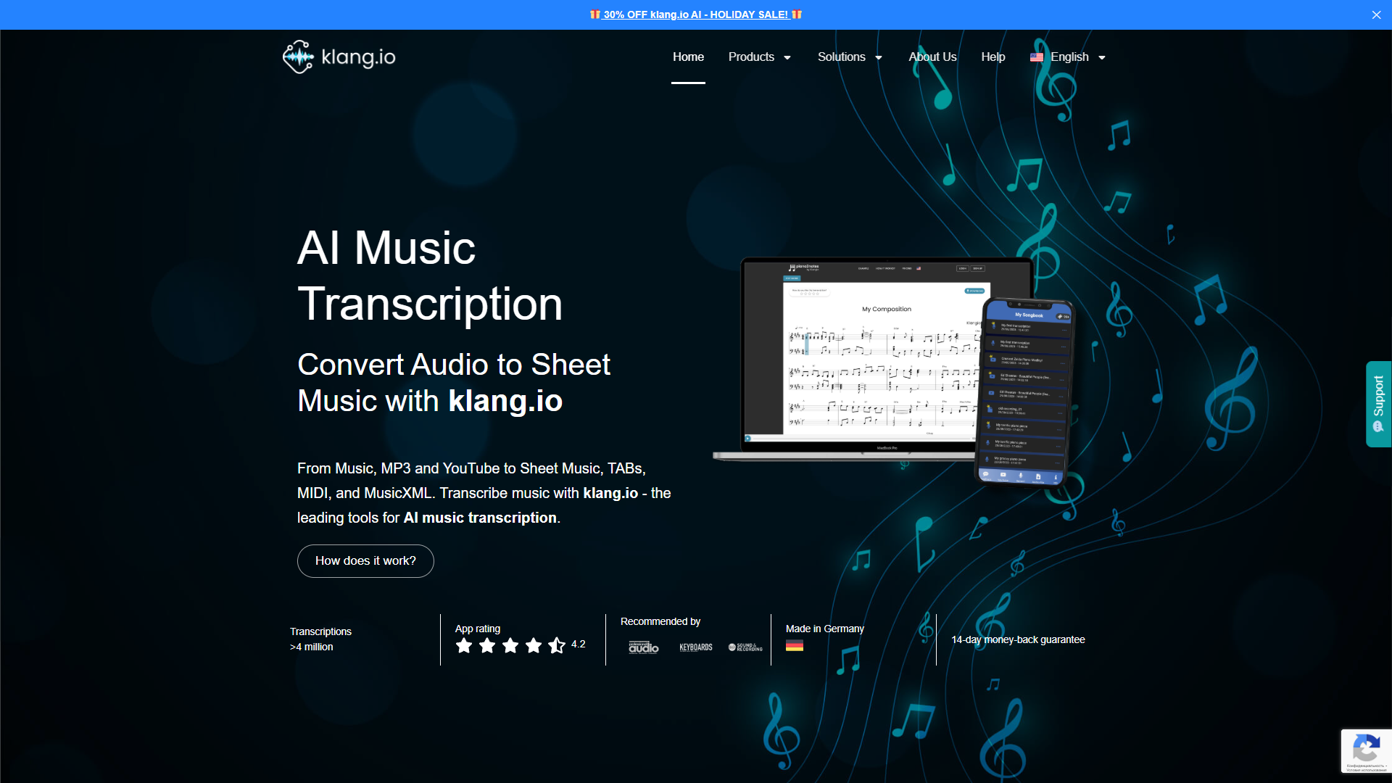Open the About Us page
The height and width of the screenshot is (783, 1392).
tap(932, 57)
